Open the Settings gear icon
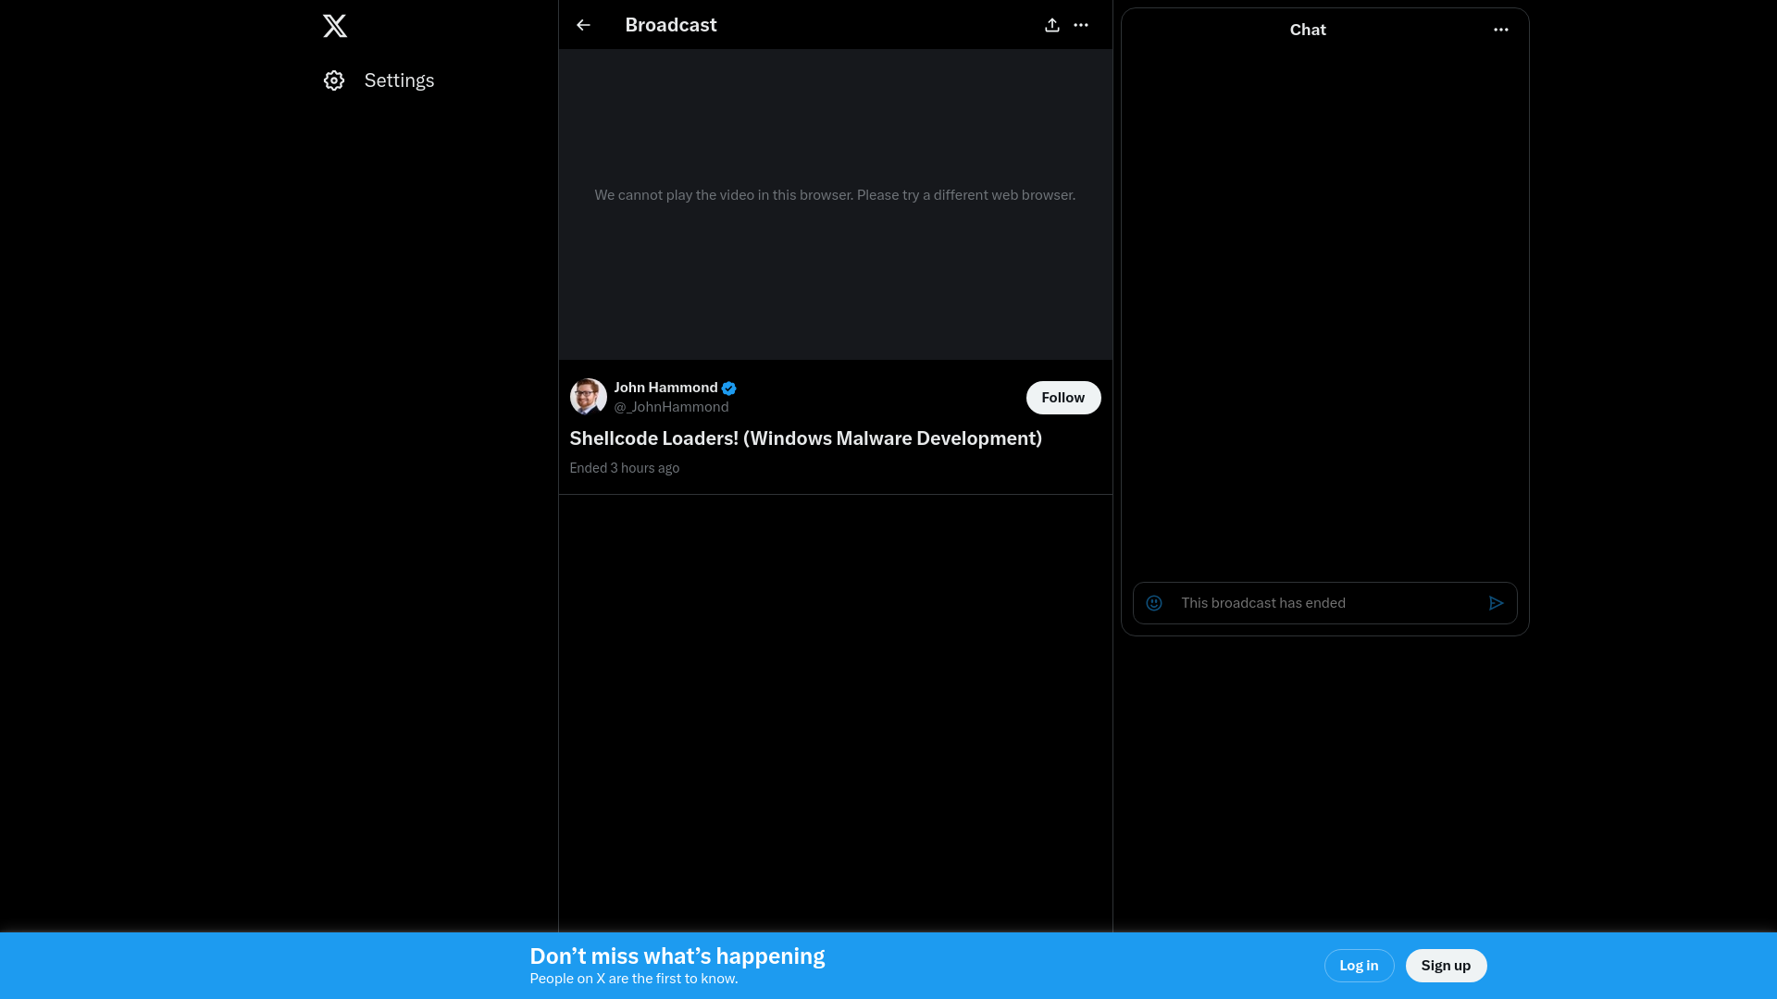Screen dimensions: 1777x999 [x=334, y=80]
